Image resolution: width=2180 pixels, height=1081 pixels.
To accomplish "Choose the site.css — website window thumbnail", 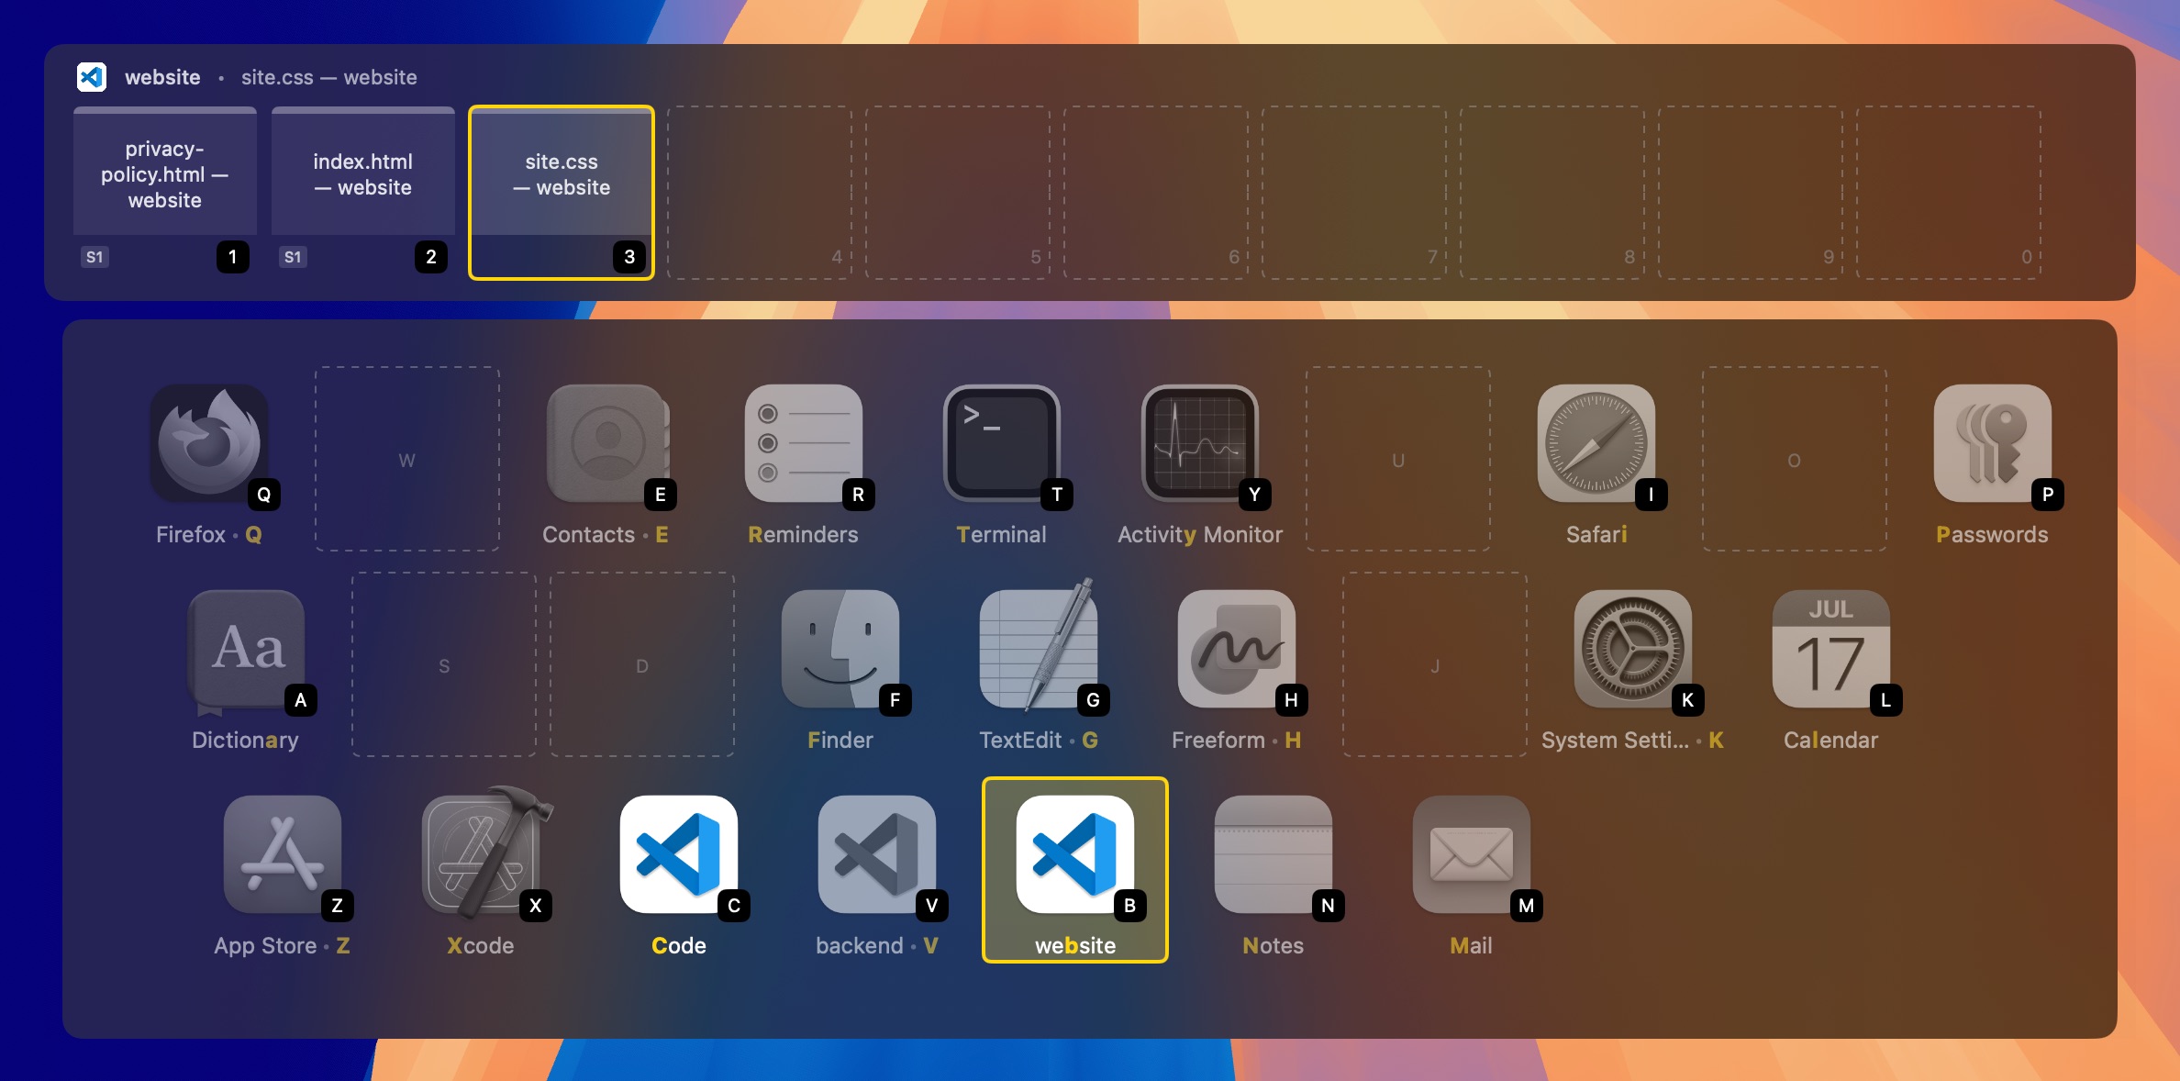I will click(562, 192).
